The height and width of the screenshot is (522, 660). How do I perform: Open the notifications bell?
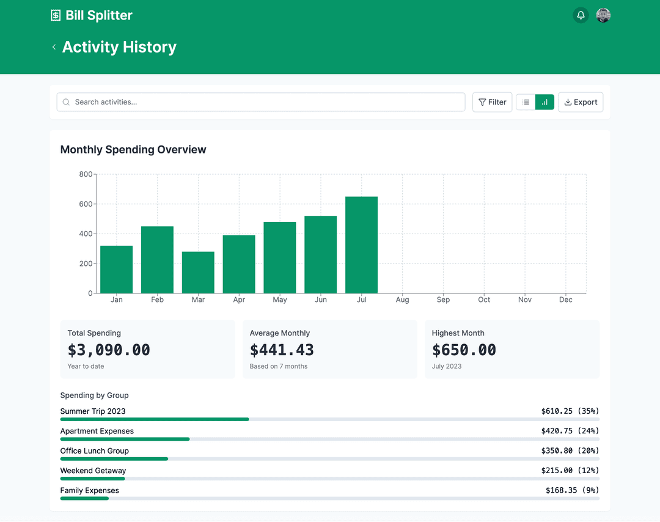pos(581,16)
